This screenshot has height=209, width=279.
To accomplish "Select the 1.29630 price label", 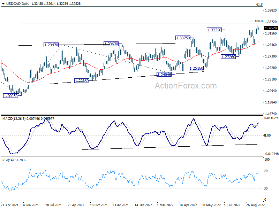I will (x=112, y=44).
